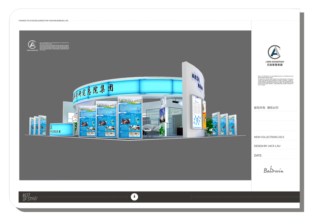Select the leftmost group of display stands
Screen dimensions: 309x217
tap(37, 126)
